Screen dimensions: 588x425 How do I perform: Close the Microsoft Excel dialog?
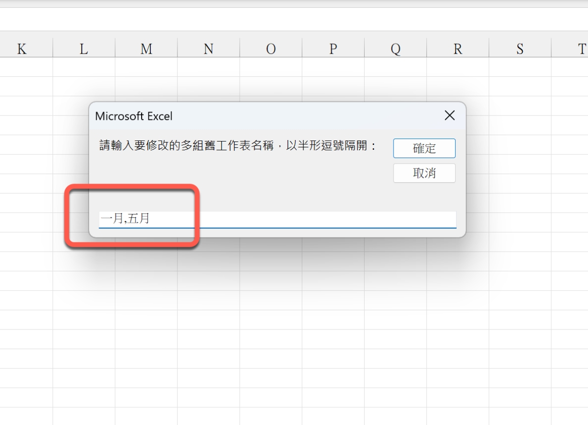(x=449, y=116)
